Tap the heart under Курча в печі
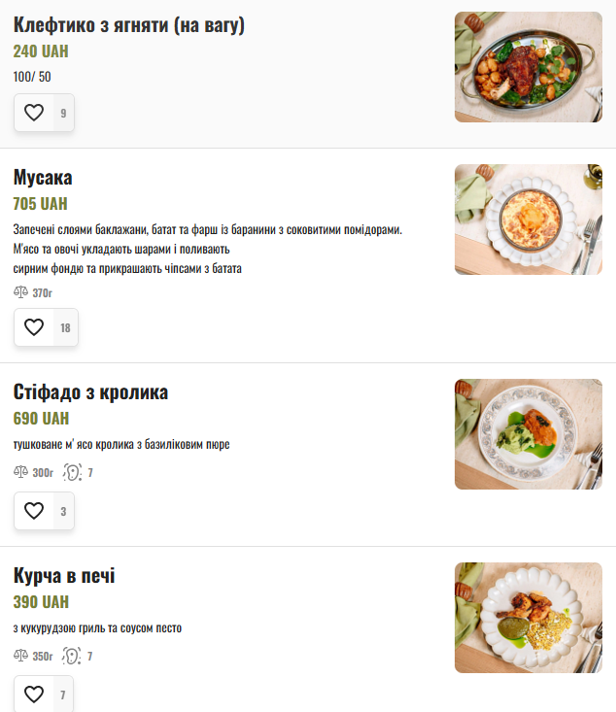 coord(34,695)
